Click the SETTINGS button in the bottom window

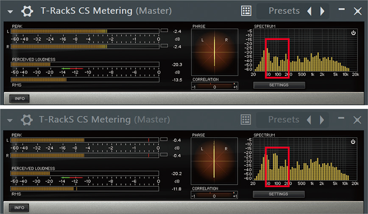click(x=279, y=194)
